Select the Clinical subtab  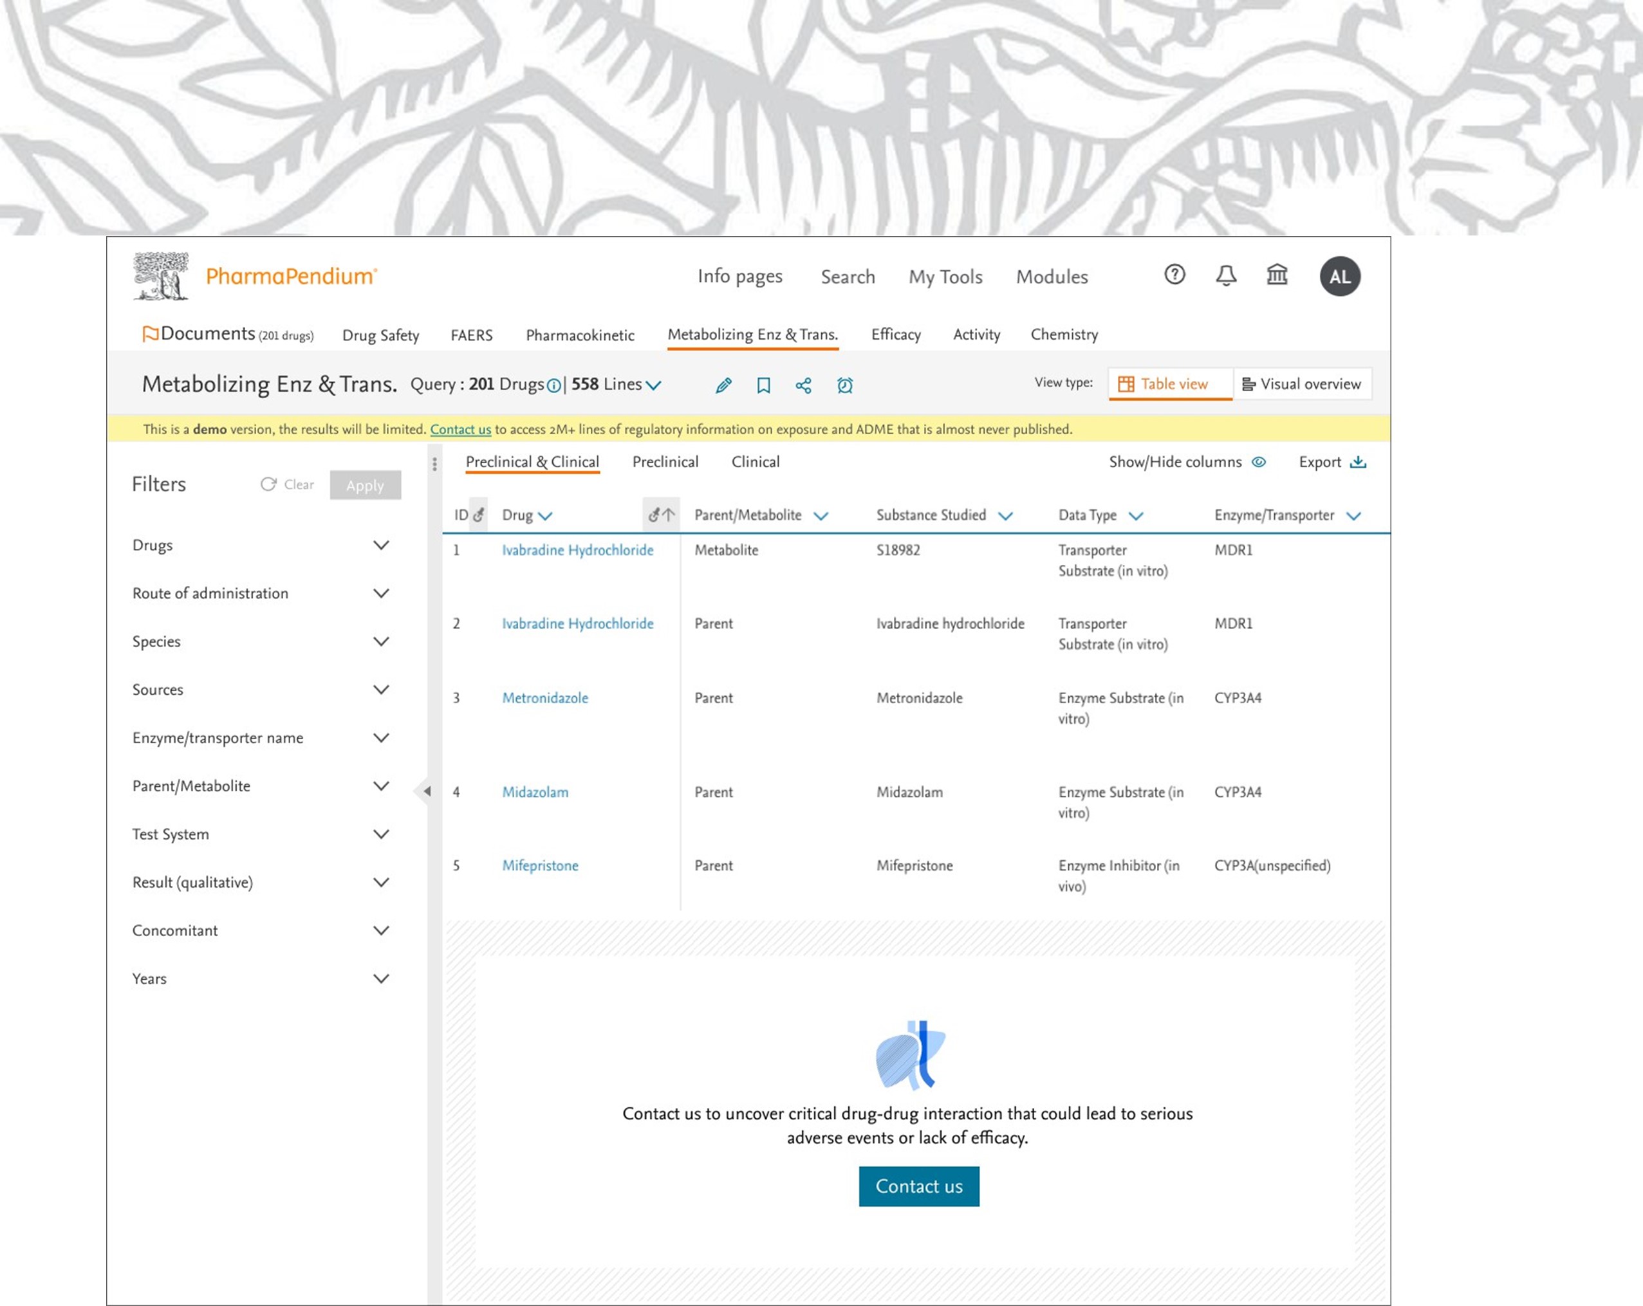coord(755,462)
